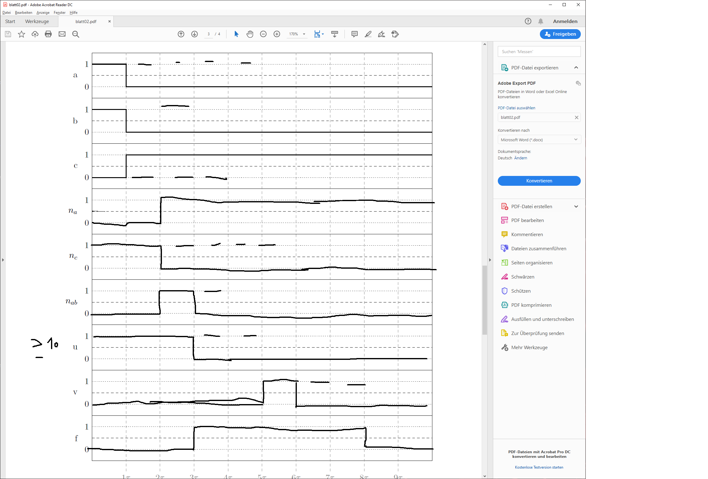Close the blatt02.pdf document tab

(109, 21)
